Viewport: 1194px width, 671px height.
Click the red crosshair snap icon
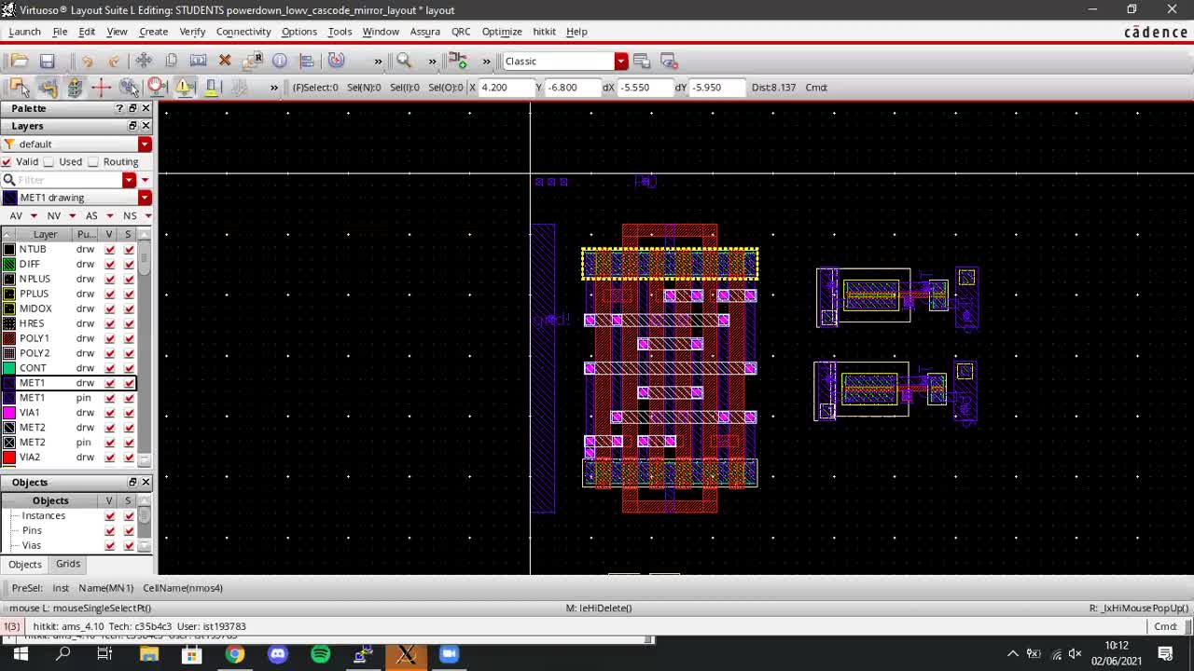pyautogui.click(x=101, y=87)
